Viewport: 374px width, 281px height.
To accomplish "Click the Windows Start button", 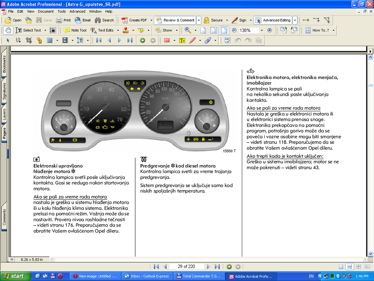I will click(x=16, y=276).
